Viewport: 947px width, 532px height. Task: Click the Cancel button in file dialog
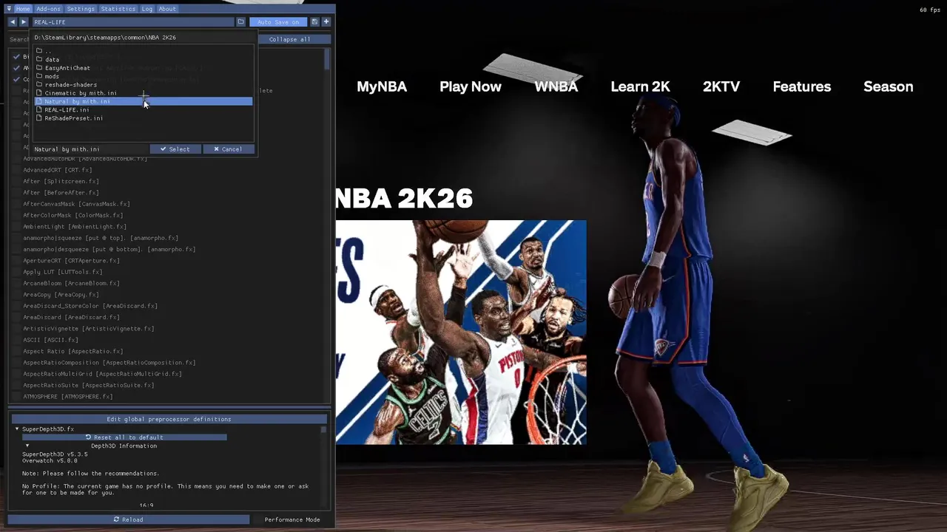pos(229,149)
